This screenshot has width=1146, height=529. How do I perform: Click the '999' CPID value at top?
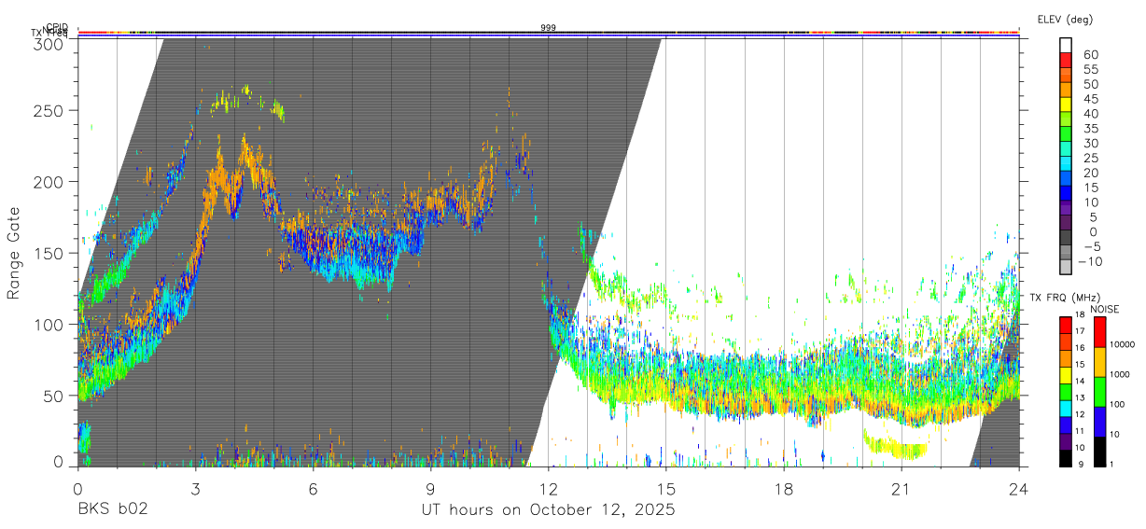548,28
